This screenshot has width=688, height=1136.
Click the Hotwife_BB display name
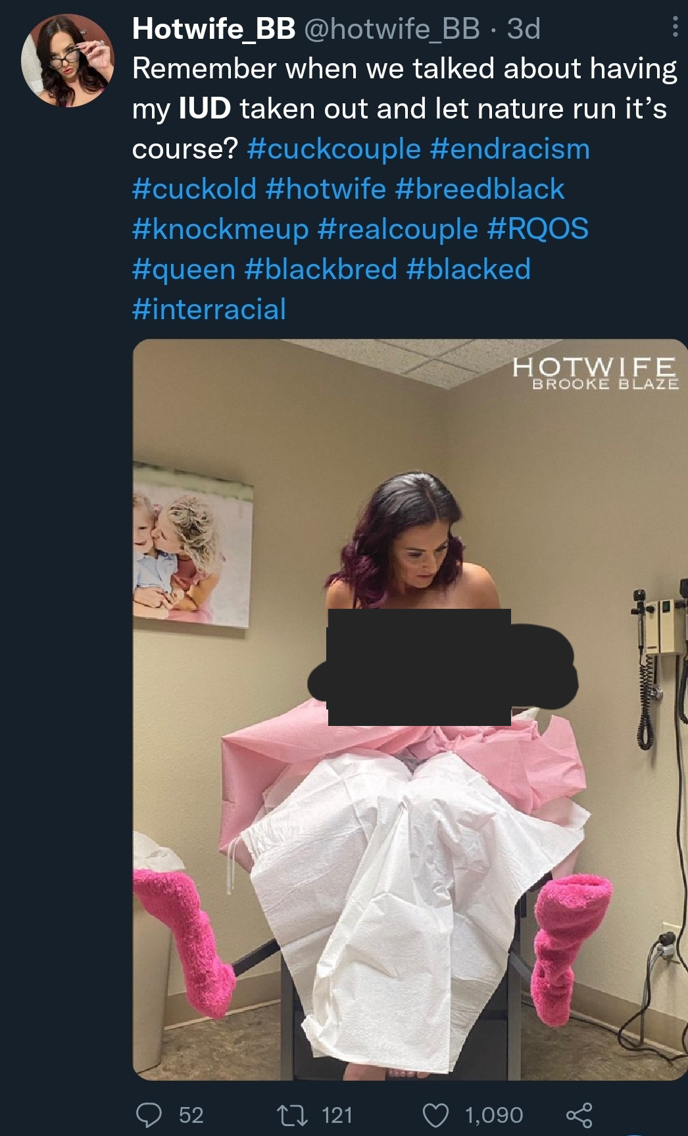coord(214,28)
